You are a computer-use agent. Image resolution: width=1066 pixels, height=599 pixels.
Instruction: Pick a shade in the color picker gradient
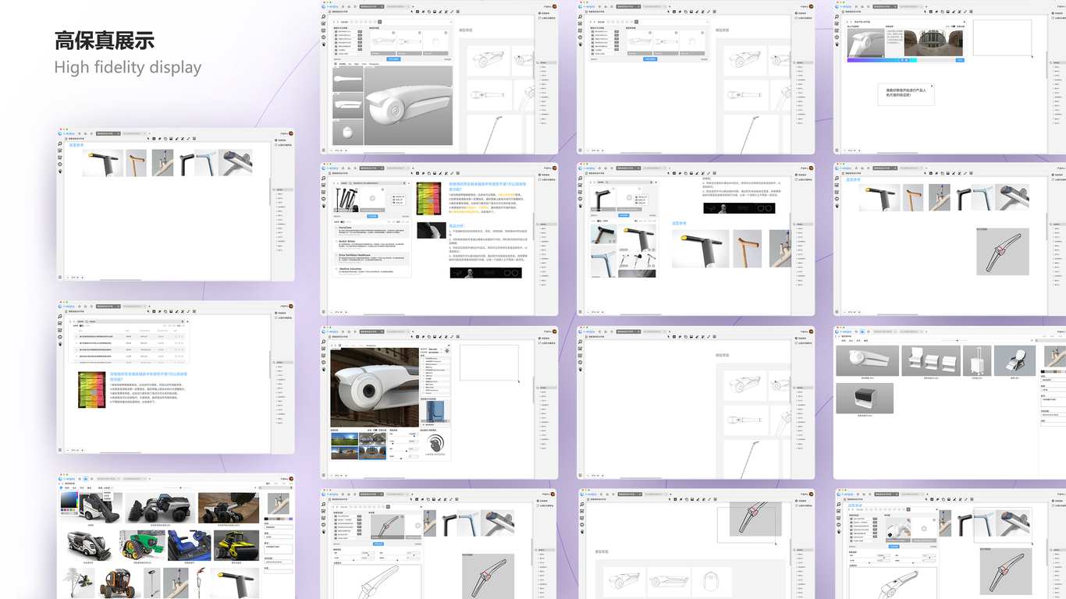tap(69, 500)
